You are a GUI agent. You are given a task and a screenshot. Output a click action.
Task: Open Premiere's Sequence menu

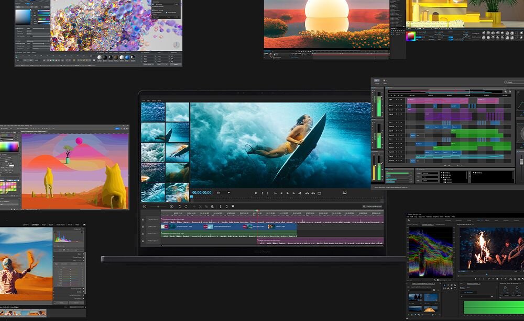click(x=421, y=217)
